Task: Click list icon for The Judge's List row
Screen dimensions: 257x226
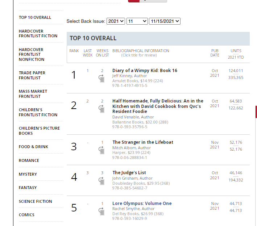Action: tap(101, 181)
